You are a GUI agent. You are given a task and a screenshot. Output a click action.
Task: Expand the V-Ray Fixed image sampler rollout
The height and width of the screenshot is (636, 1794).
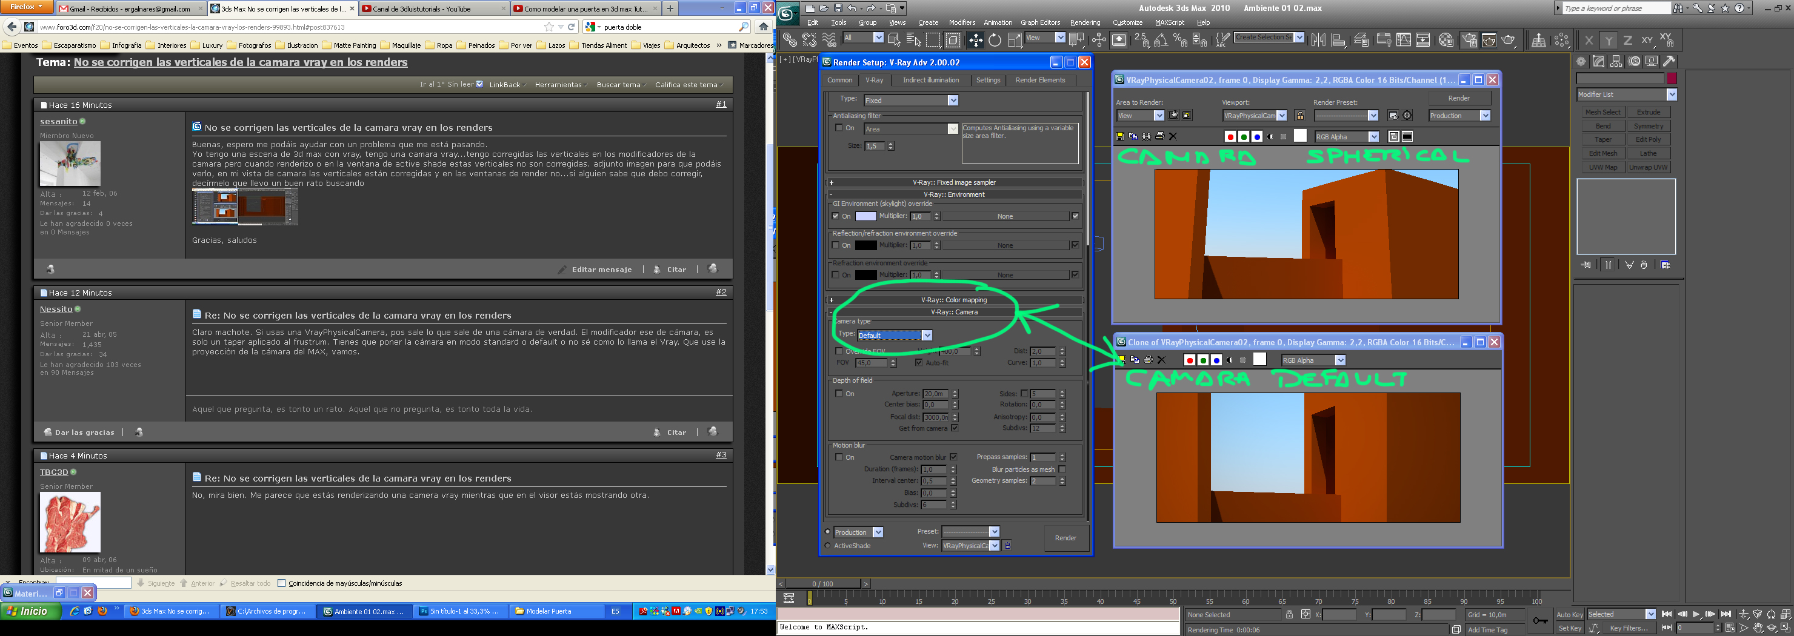click(x=954, y=182)
